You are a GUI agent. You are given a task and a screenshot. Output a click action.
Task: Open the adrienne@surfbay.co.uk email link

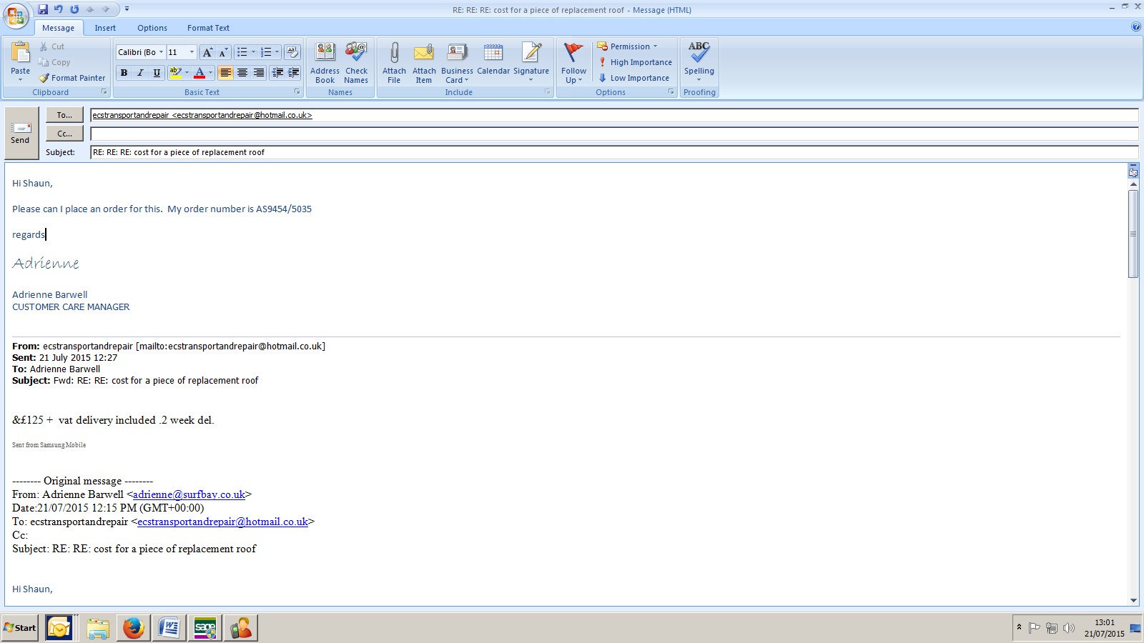[x=189, y=494]
